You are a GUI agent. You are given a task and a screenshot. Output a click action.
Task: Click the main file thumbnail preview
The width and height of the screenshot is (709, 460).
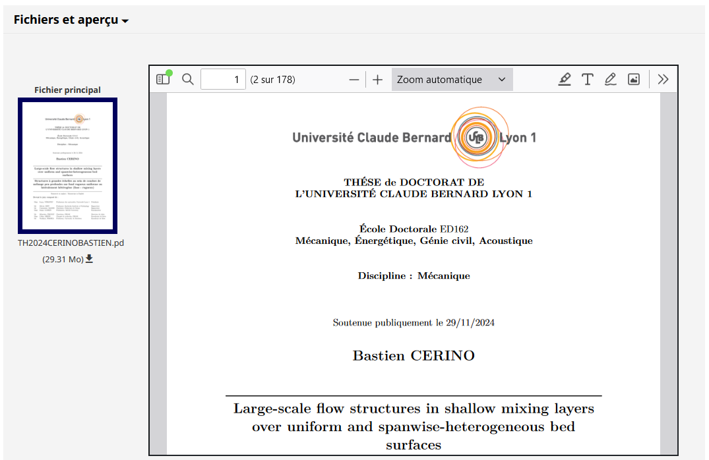tap(67, 166)
